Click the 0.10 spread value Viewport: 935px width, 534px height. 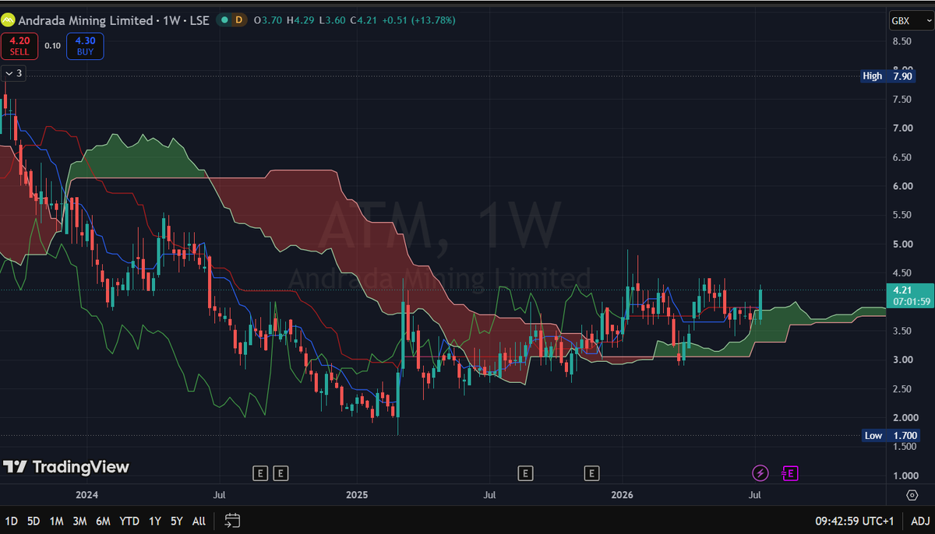click(x=52, y=46)
